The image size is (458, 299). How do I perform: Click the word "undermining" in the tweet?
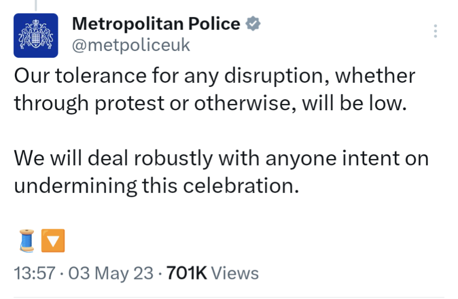[75, 185]
